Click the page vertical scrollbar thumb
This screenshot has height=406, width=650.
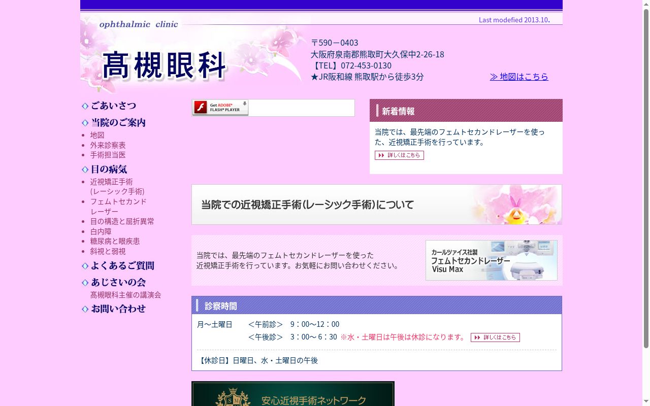point(646,178)
